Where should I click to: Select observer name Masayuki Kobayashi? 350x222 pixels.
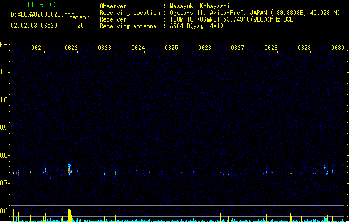click(200, 6)
